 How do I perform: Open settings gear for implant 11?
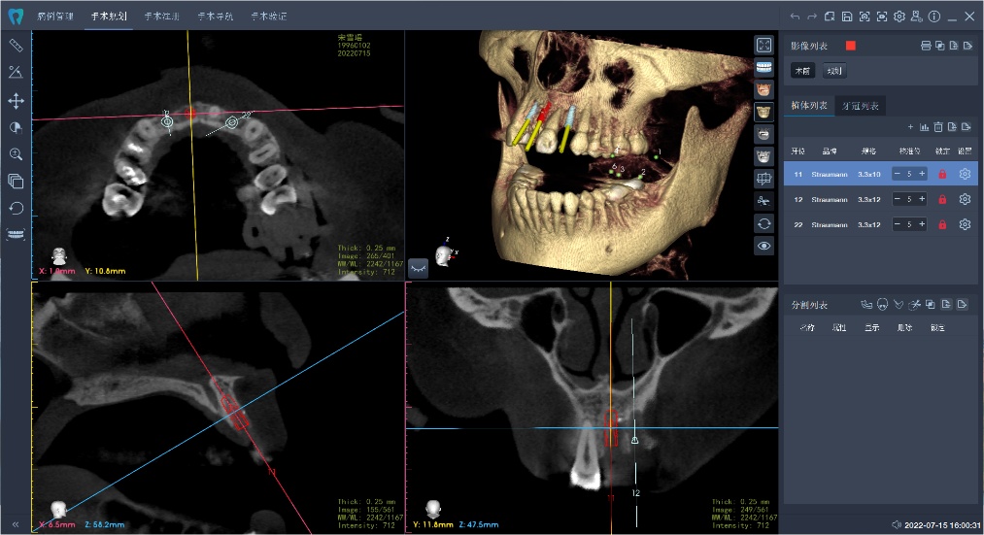(966, 174)
